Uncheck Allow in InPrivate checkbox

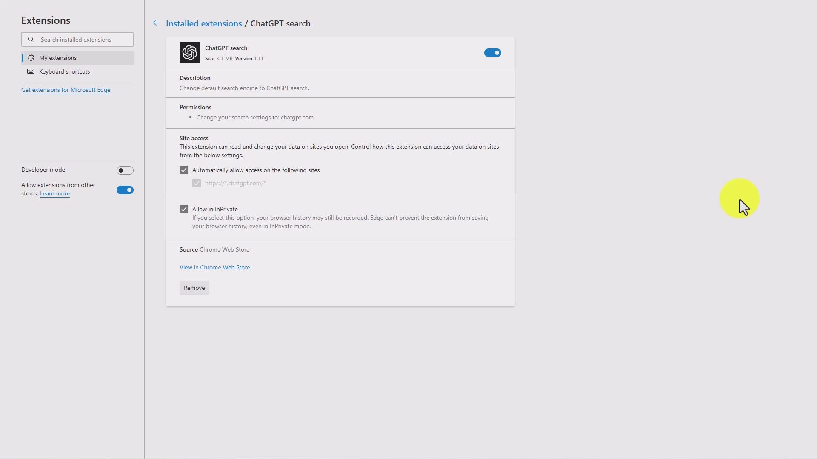click(x=184, y=209)
